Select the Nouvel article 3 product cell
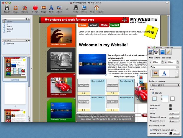 tap(98, 103)
